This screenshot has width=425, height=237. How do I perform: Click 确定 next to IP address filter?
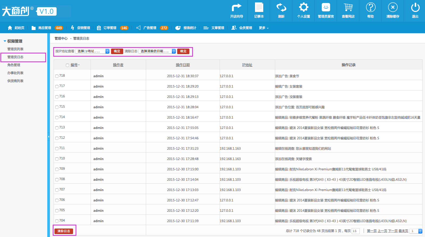coord(117,51)
